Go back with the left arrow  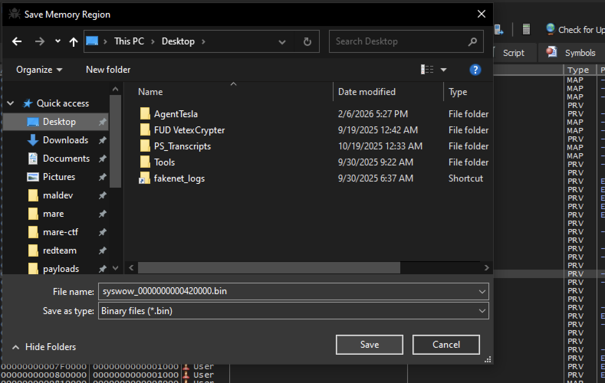point(17,41)
